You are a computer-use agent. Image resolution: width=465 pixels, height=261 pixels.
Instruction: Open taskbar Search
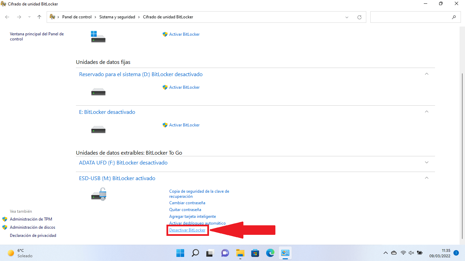click(195, 253)
